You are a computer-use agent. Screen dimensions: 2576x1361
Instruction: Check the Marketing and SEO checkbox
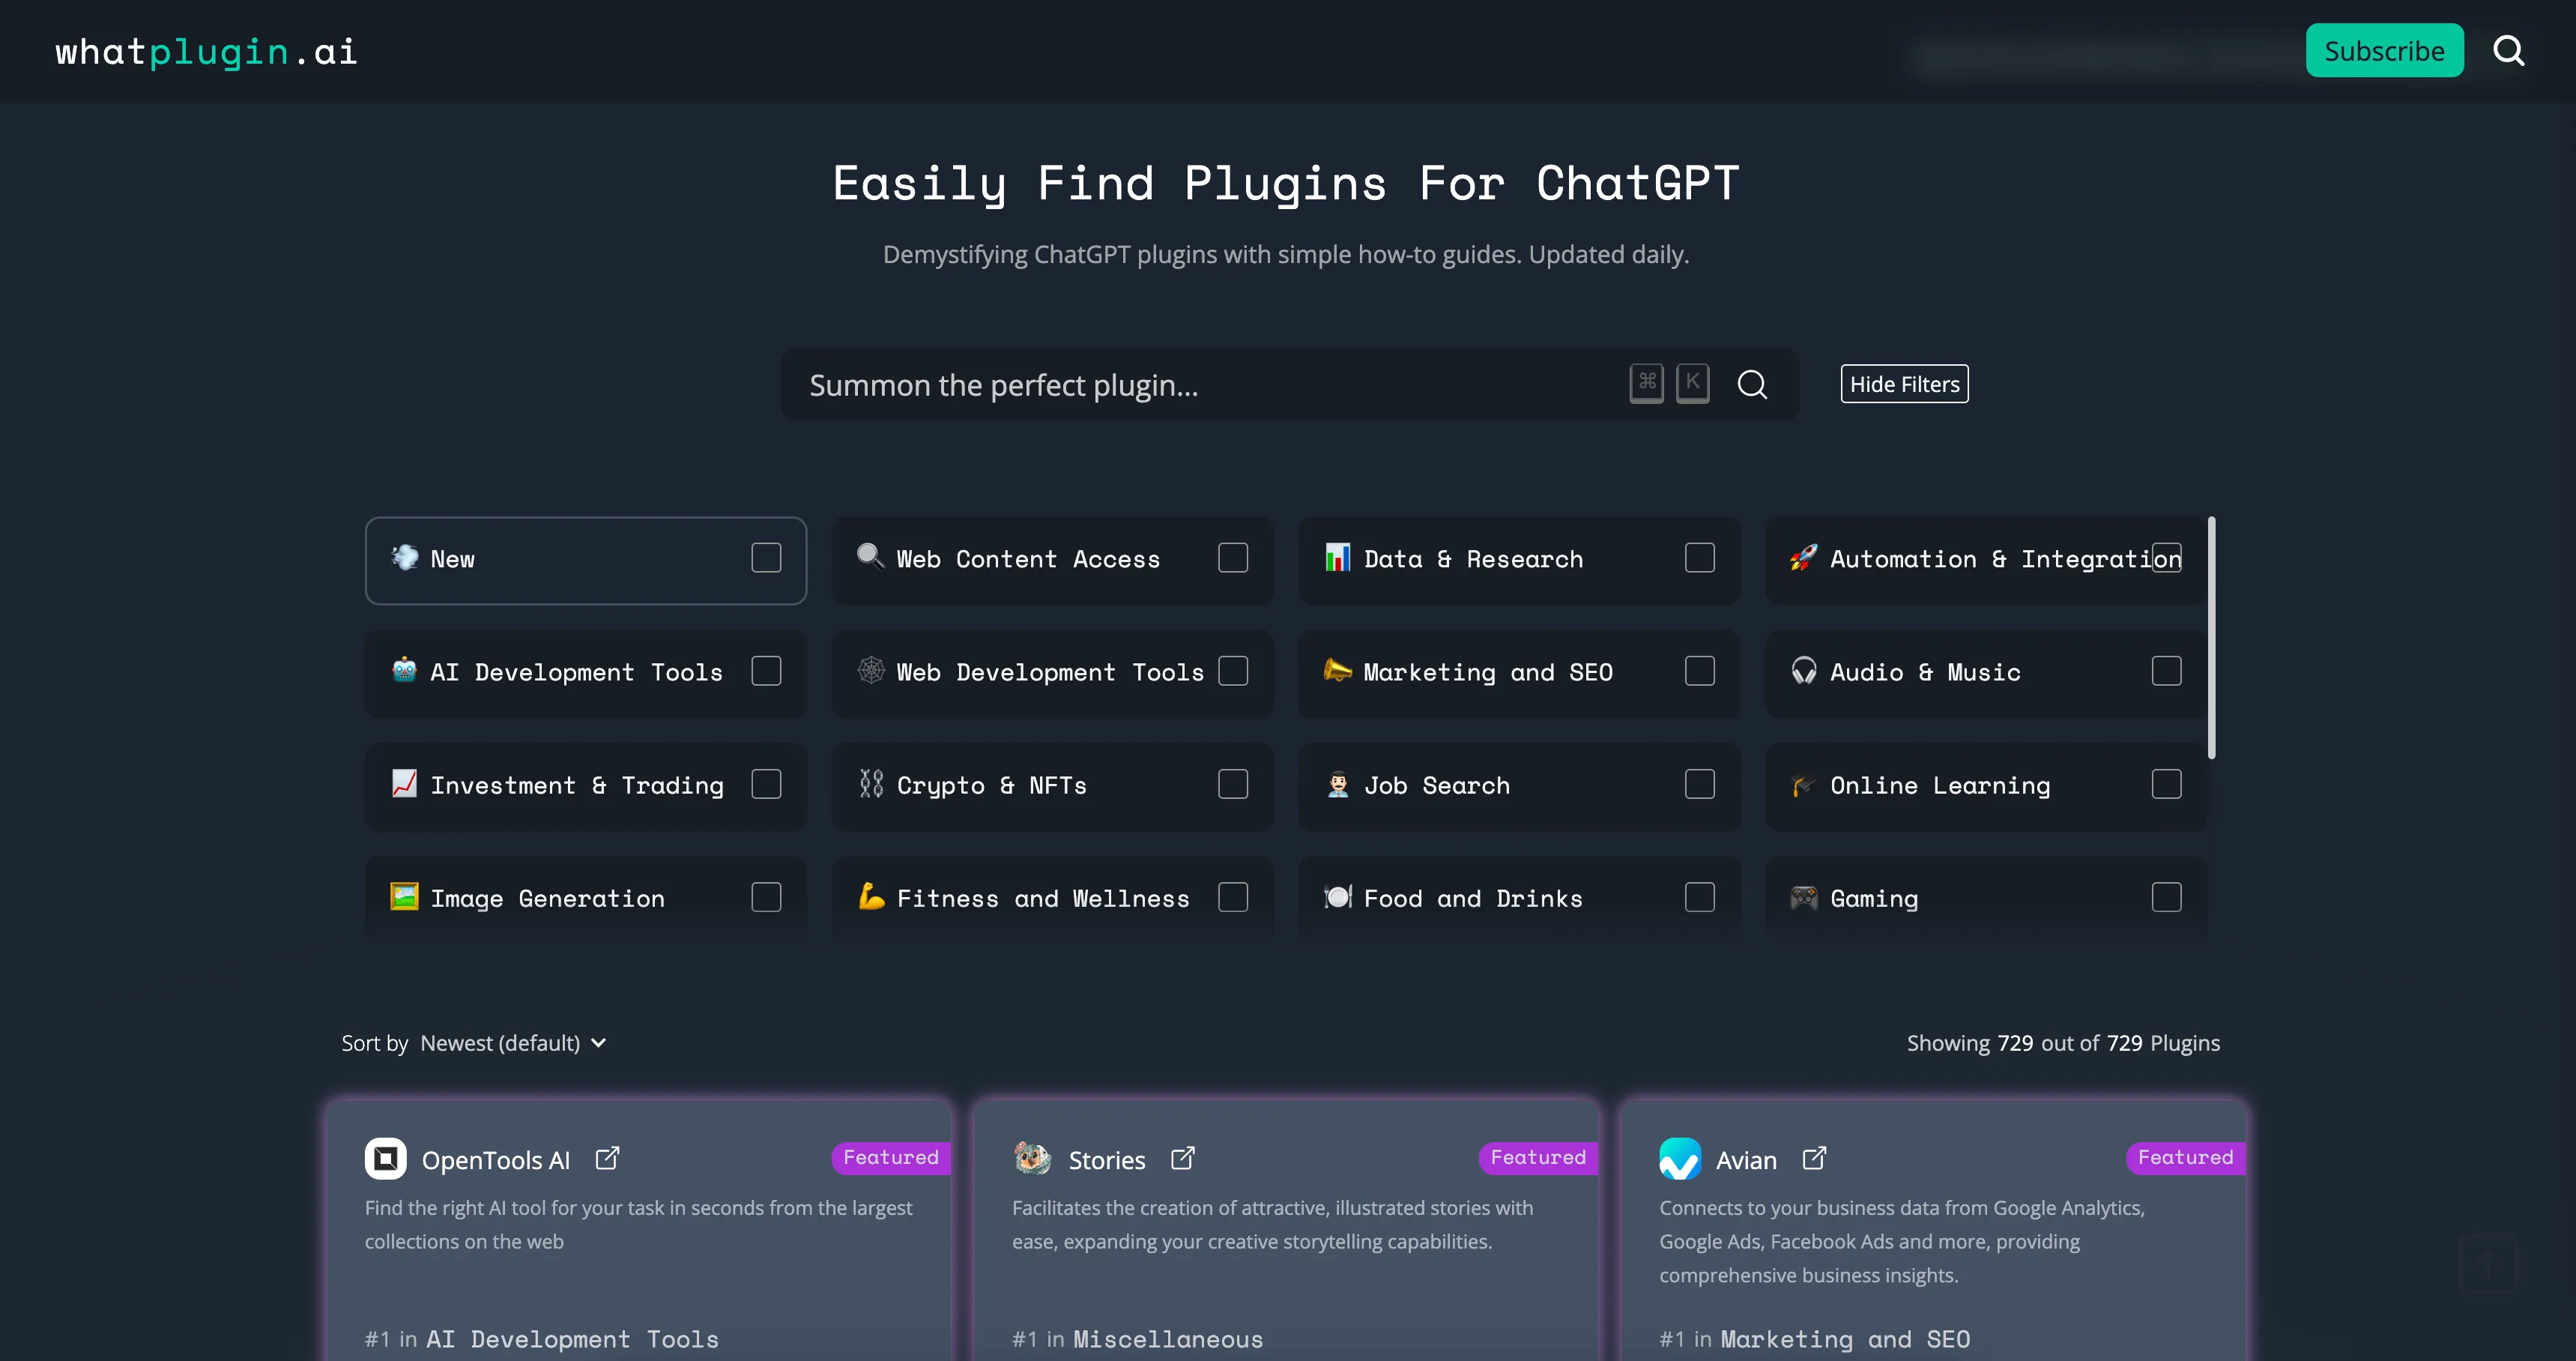pos(1699,671)
